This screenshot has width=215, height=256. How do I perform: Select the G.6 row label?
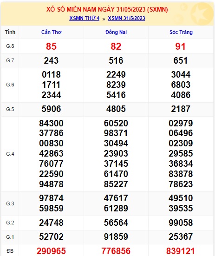tap(10, 85)
